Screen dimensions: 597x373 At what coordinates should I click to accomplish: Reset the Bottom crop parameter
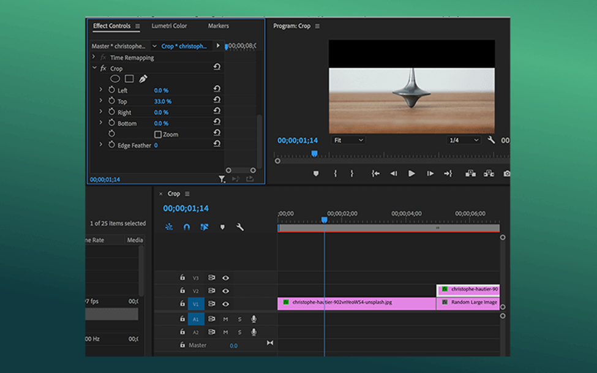point(217,122)
